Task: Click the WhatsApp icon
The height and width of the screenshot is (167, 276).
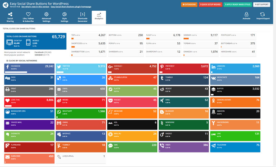Action: 59,112
